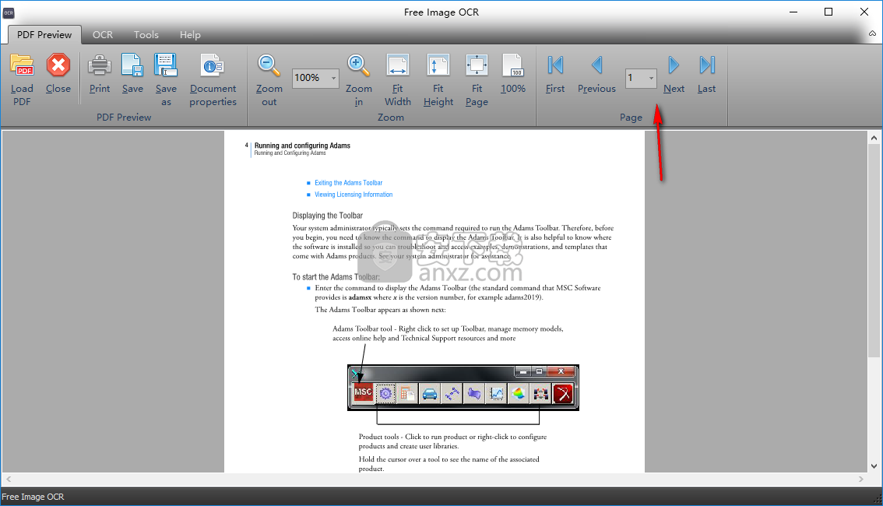Click the Save icon
The height and width of the screenshot is (506, 883).
(132, 65)
